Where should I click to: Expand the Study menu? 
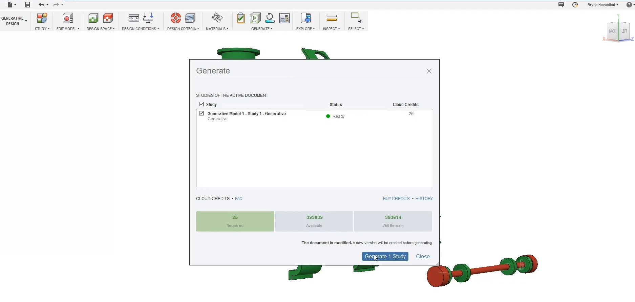(x=42, y=29)
